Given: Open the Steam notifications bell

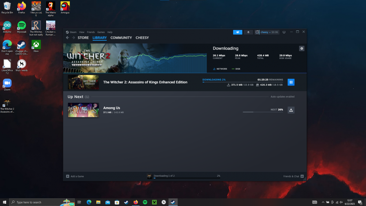Looking at the screenshot, I should pos(249,32).
